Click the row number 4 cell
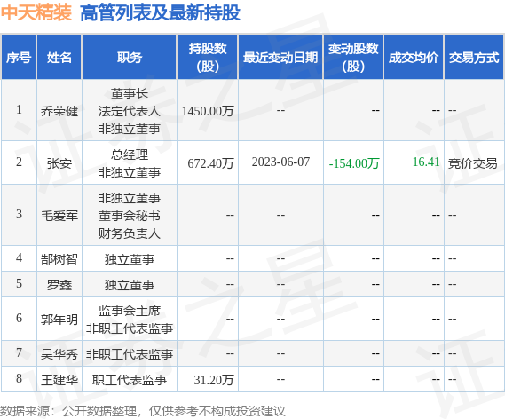Image resolution: width=505 pixels, height=419 pixels. click(x=19, y=257)
